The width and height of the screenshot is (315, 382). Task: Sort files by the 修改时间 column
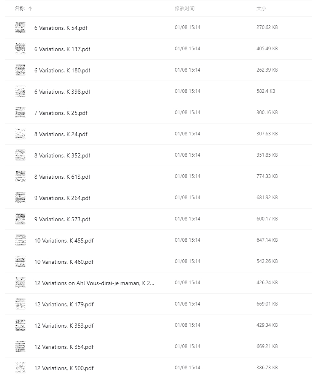click(185, 9)
